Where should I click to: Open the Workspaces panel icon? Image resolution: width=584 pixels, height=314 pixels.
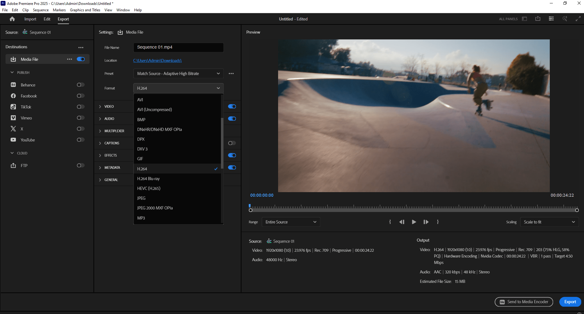(524, 19)
